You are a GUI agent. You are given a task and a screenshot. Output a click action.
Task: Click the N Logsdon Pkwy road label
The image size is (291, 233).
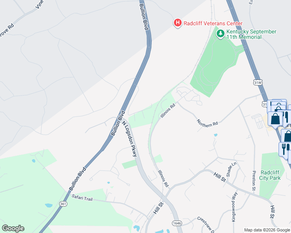[130, 139]
